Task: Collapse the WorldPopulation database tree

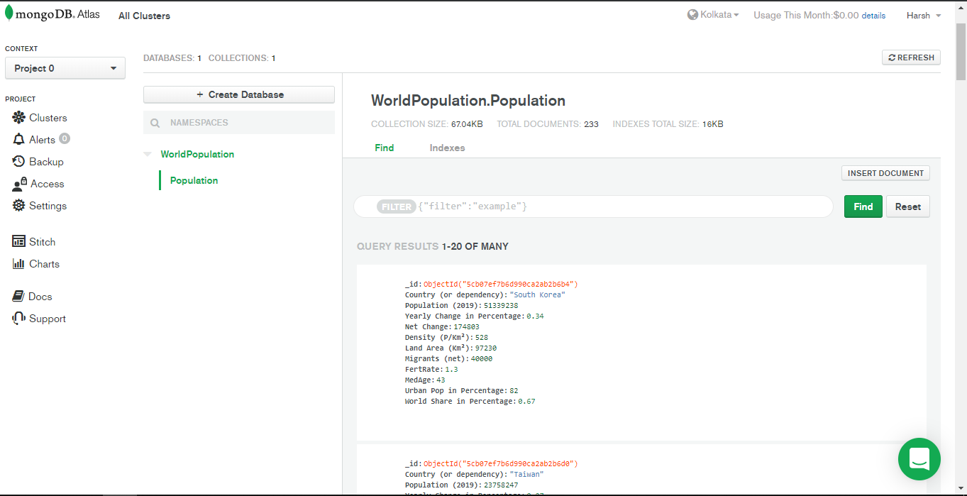Action: [x=148, y=154]
